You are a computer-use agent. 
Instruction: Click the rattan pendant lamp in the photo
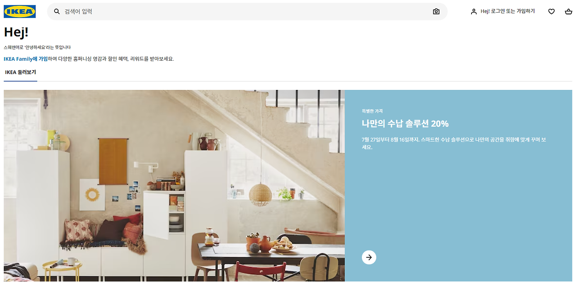click(261, 195)
